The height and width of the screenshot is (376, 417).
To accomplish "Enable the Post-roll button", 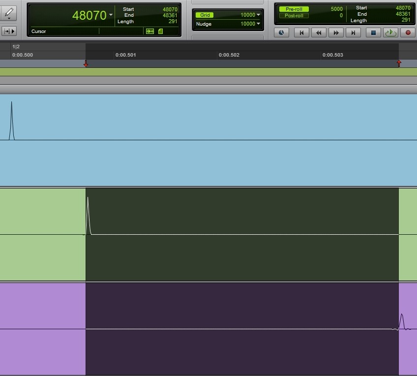I will pyautogui.click(x=294, y=16).
